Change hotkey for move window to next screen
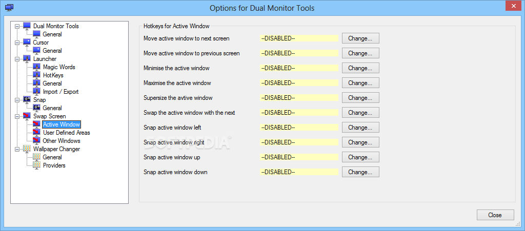 (x=360, y=38)
